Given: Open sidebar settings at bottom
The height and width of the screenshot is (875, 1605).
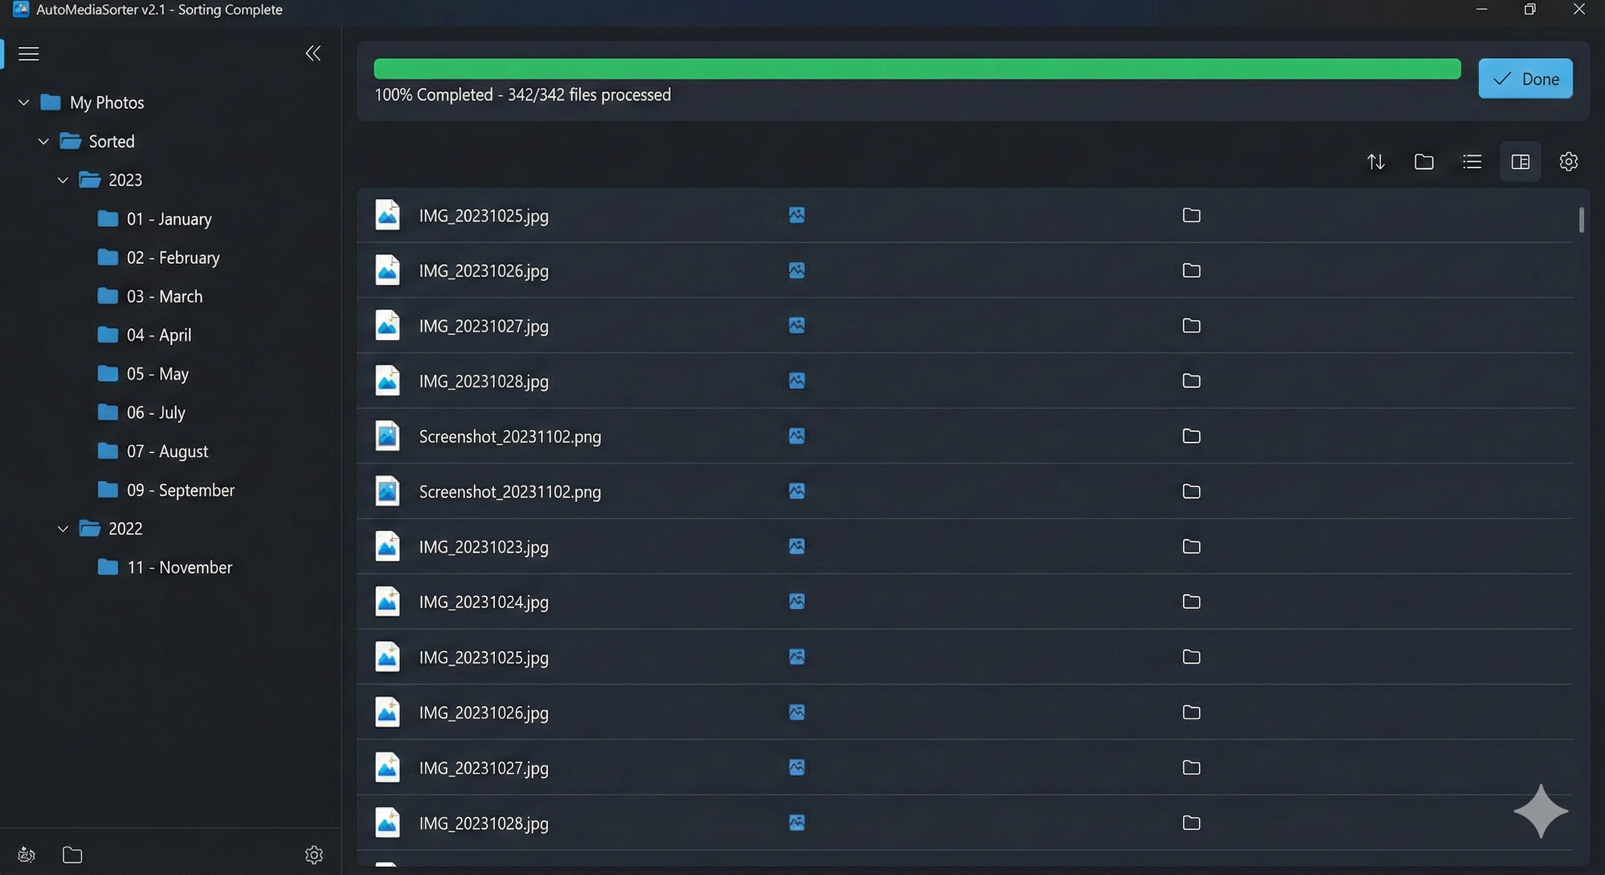Looking at the screenshot, I should [313, 854].
